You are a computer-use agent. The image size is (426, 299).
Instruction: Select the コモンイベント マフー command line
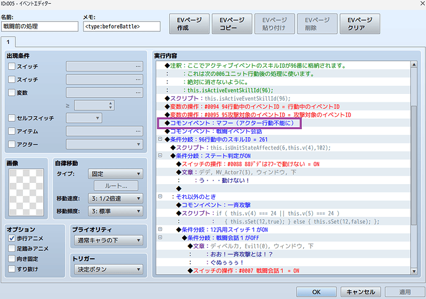click(283, 123)
